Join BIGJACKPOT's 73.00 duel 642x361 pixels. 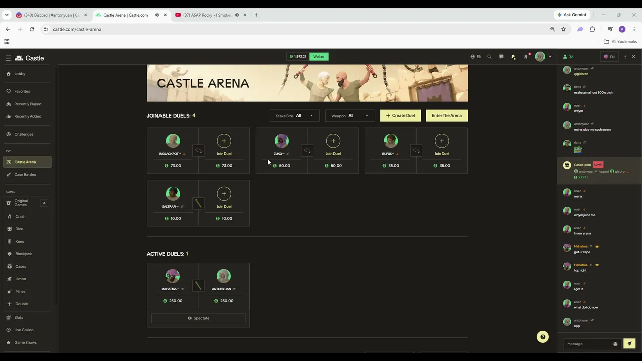(x=224, y=145)
